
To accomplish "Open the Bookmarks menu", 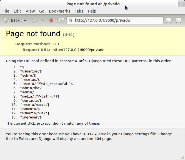I will 59,11.
